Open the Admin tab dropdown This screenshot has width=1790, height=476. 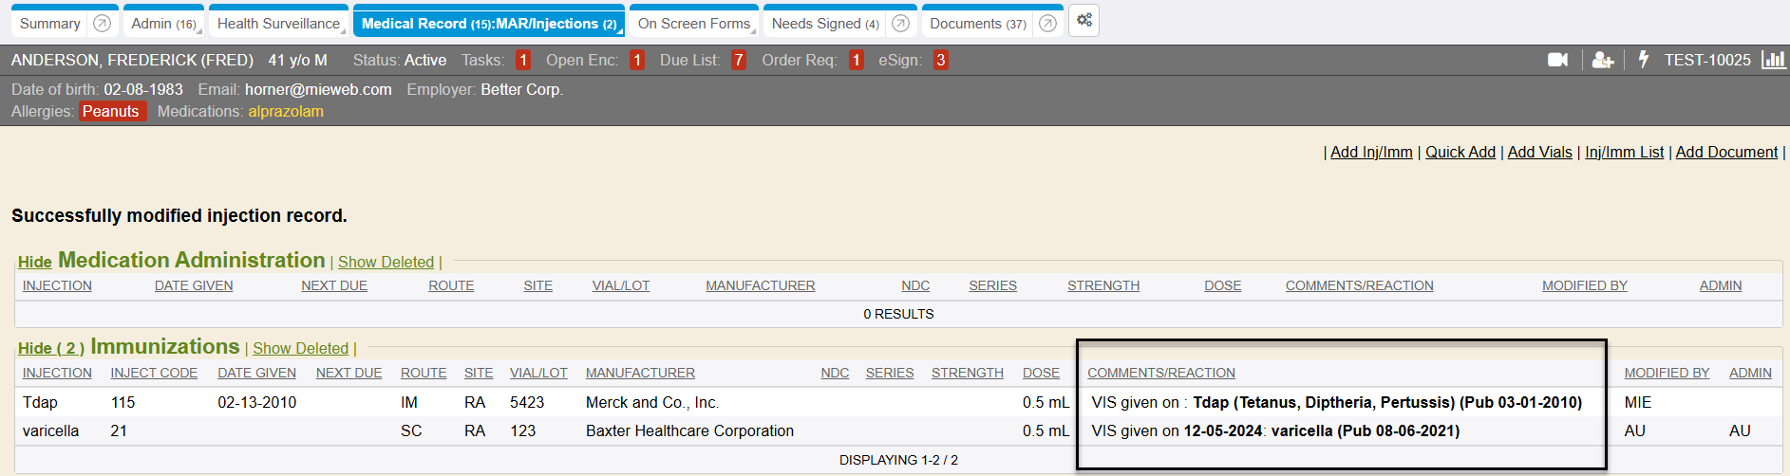(x=163, y=24)
